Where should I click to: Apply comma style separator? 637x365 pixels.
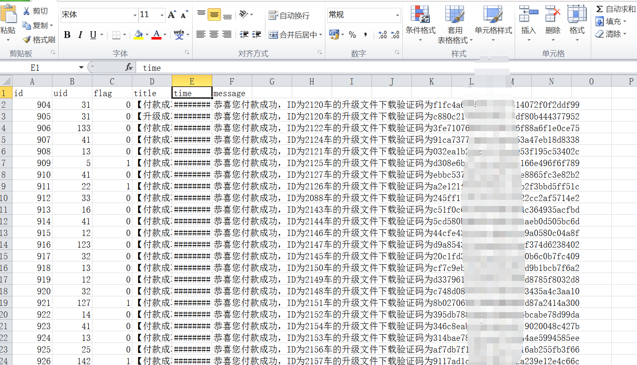[x=365, y=35]
